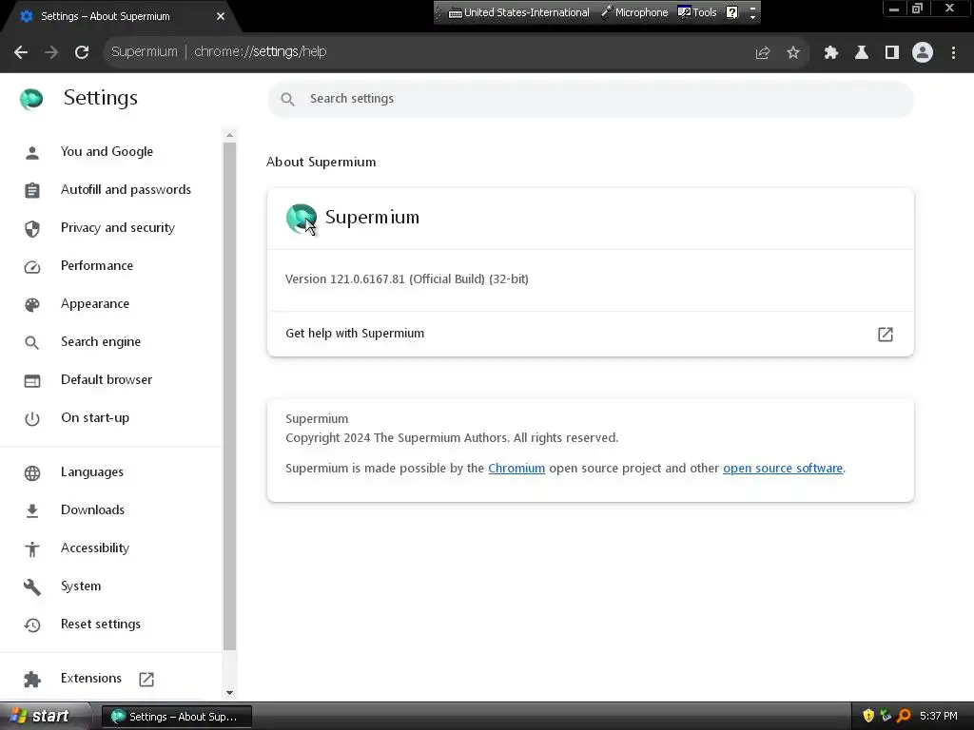Click the 5:37 PM system clock
The width and height of the screenshot is (974, 730).
[x=939, y=717]
